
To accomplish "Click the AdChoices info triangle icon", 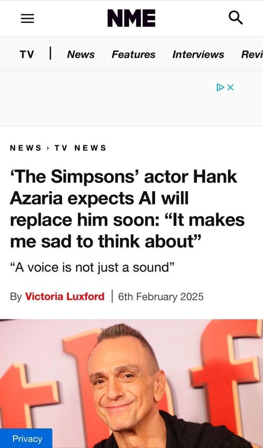I will [220, 87].
